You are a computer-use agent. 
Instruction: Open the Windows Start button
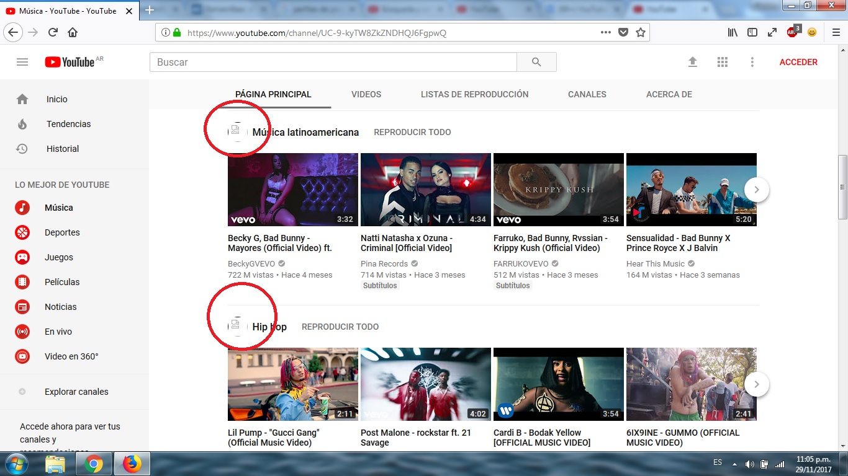click(x=16, y=464)
